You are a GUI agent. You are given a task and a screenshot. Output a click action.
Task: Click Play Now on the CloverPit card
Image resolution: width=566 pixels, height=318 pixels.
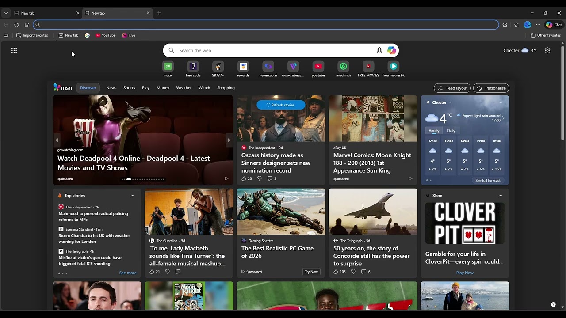click(x=465, y=273)
